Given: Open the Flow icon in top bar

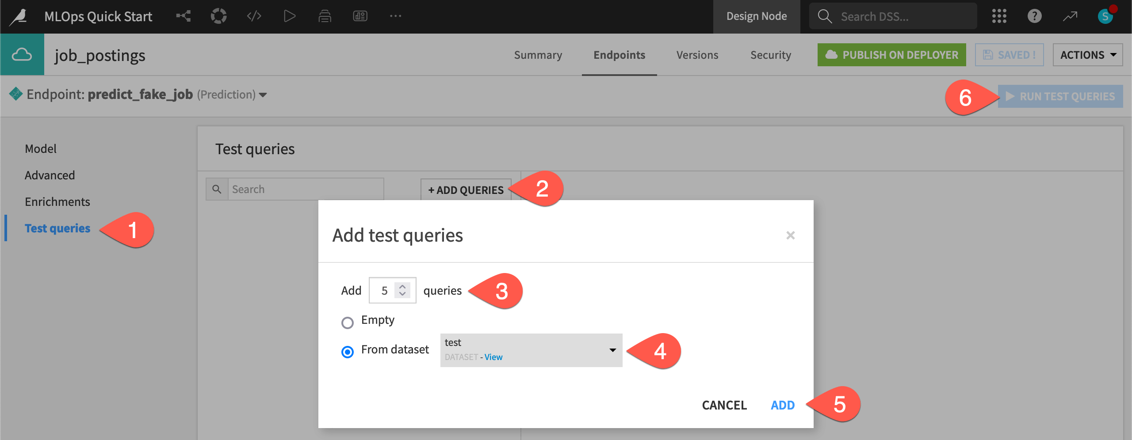Looking at the screenshot, I should pos(184,16).
